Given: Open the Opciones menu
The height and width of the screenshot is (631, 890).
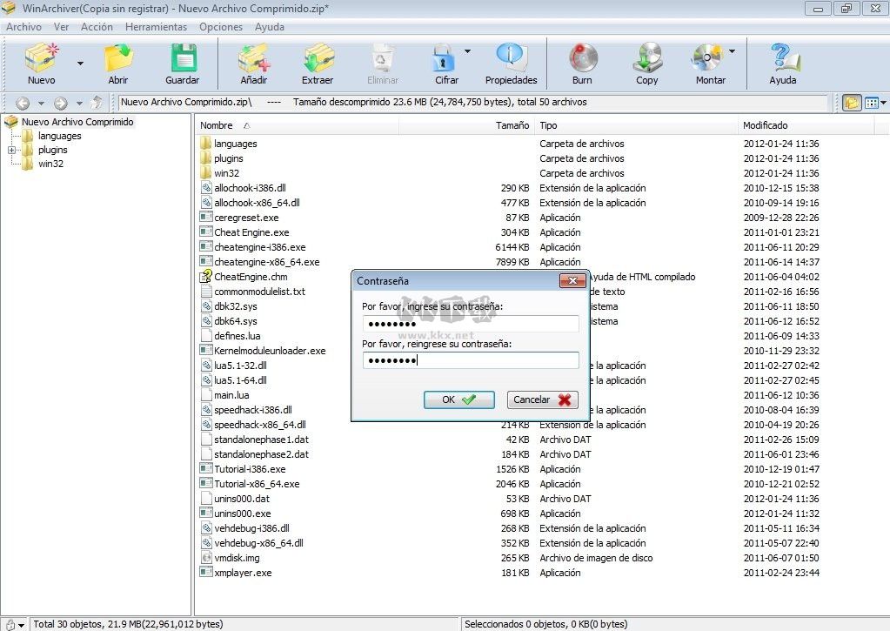Looking at the screenshot, I should pos(221,27).
